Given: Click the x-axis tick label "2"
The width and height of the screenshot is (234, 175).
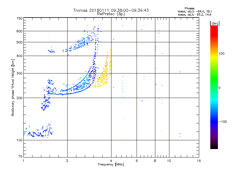Looking at the screenshot, I should (67, 161).
